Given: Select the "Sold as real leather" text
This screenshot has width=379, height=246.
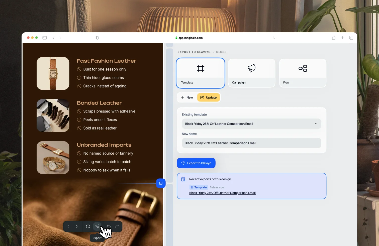Looking at the screenshot, I should tap(100, 128).
